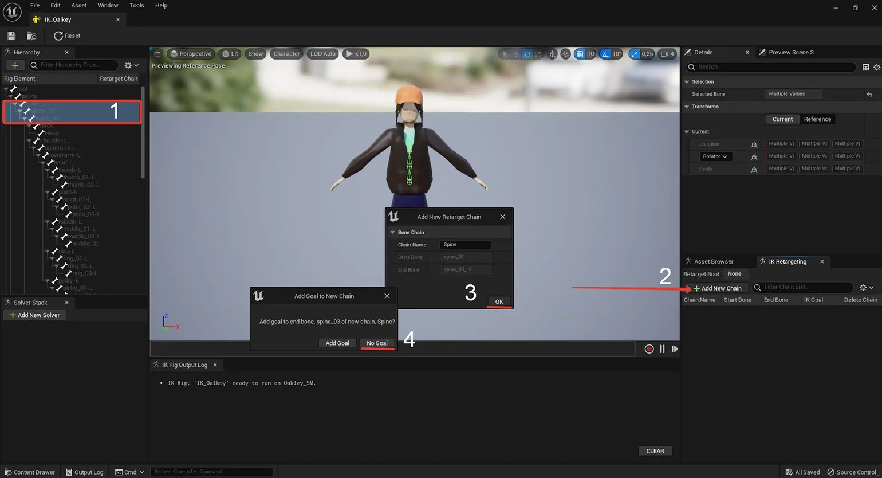Open the Rotator dropdown in Transforms
The width and height of the screenshot is (882, 478).
[714, 156]
